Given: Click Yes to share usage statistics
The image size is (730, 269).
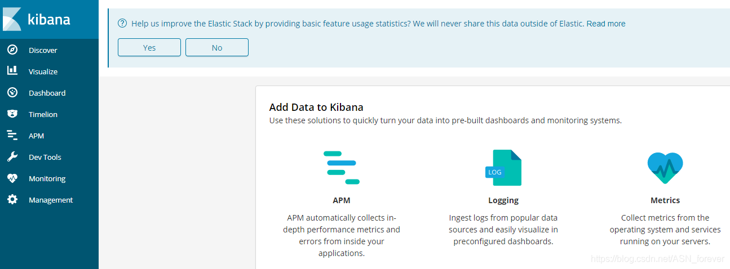Looking at the screenshot, I should click(149, 47).
